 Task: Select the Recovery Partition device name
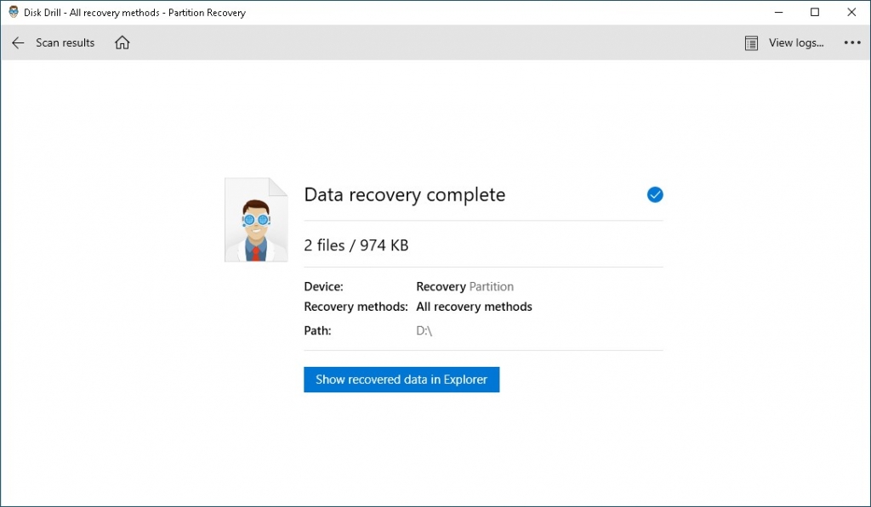[464, 286]
